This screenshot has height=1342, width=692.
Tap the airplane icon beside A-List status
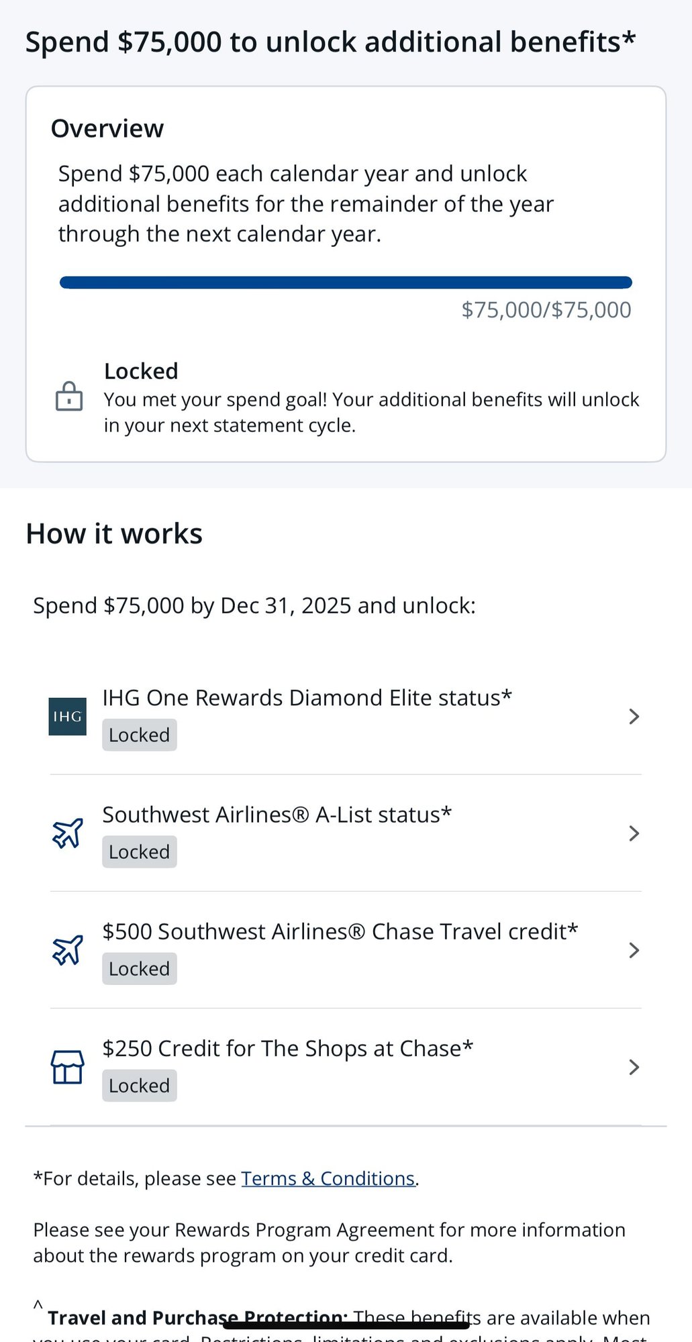point(68,833)
